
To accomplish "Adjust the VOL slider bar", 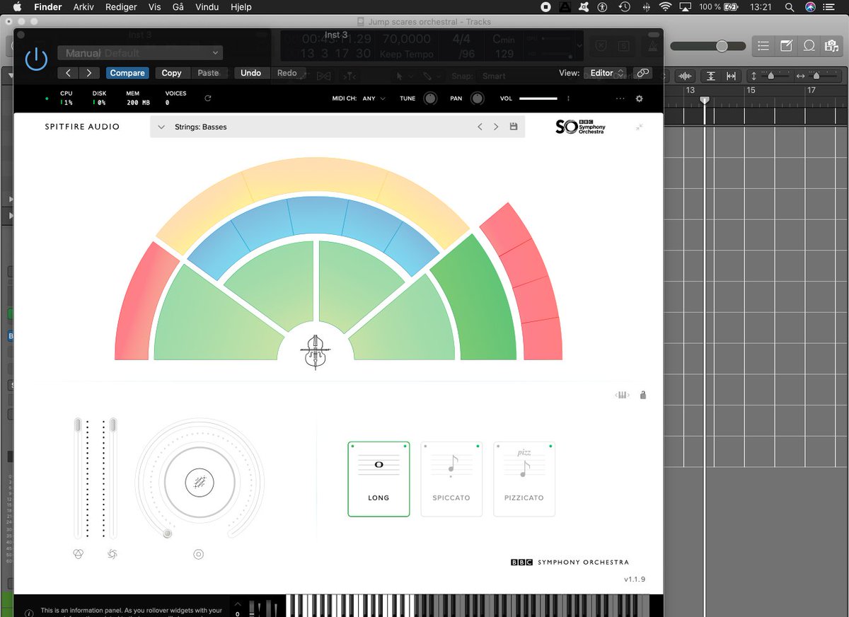I will click(538, 98).
